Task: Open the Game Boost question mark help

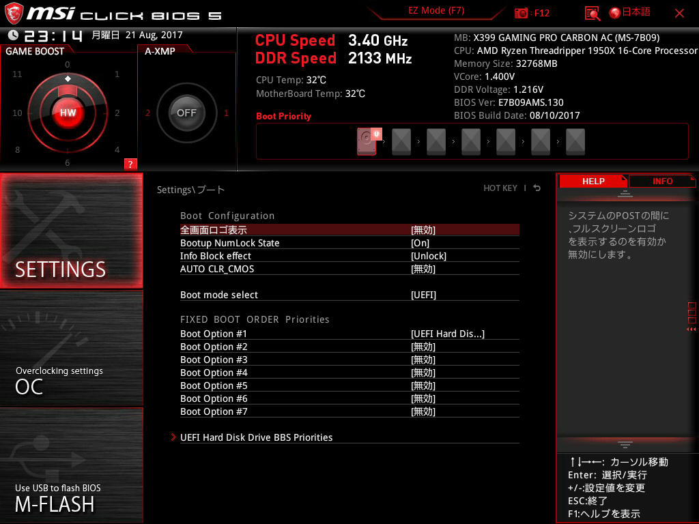Action: (130, 164)
